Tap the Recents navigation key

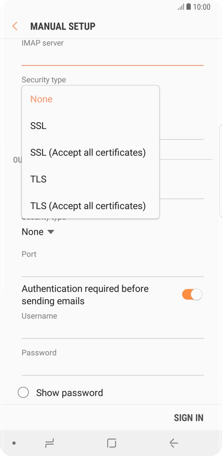(x=50, y=443)
